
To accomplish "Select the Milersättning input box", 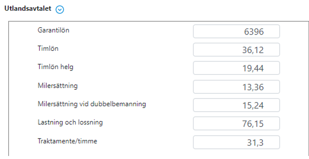I will (x=236, y=87).
